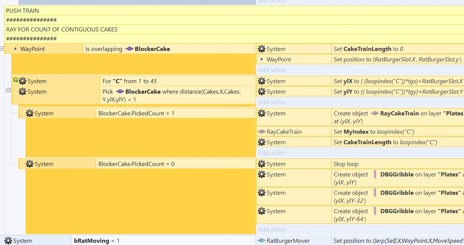Add action below the DBGGribble ylY-64 action
The height and width of the screenshot is (245, 464).
[x=272, y=229]
